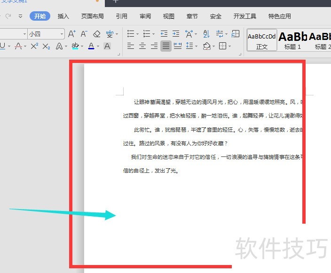Click the bullet list icon
This screenshot has width=331, height=273.
click(x=131, y=33)
